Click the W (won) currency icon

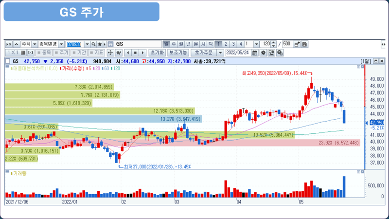pos(119,53)
